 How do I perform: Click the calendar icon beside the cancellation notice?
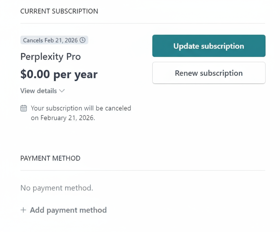[x=23, y=108]
